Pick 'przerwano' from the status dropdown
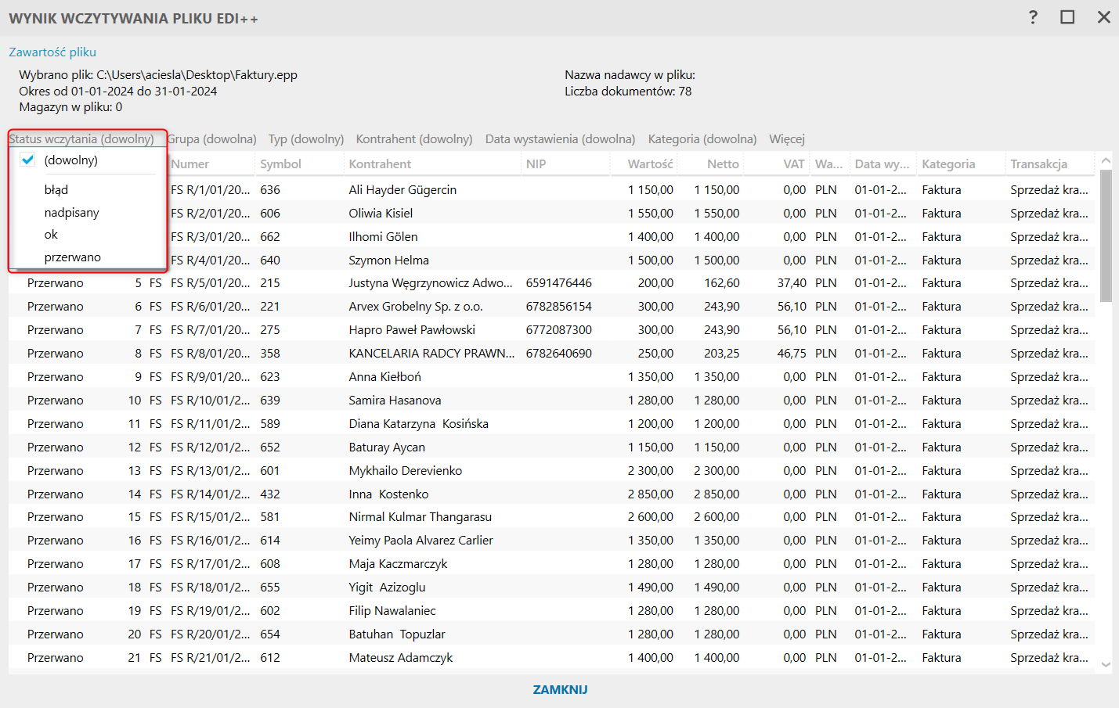The width and height of the screenshot is (1119, 708). 73,257
